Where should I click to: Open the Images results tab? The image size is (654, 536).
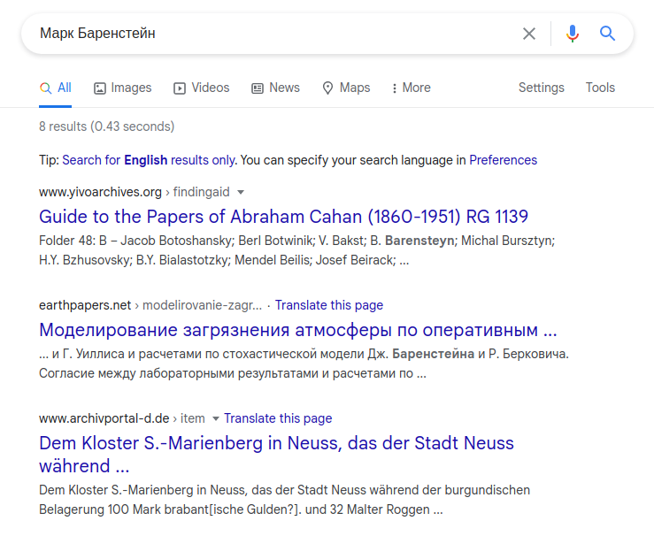click(x=123, y=88)
